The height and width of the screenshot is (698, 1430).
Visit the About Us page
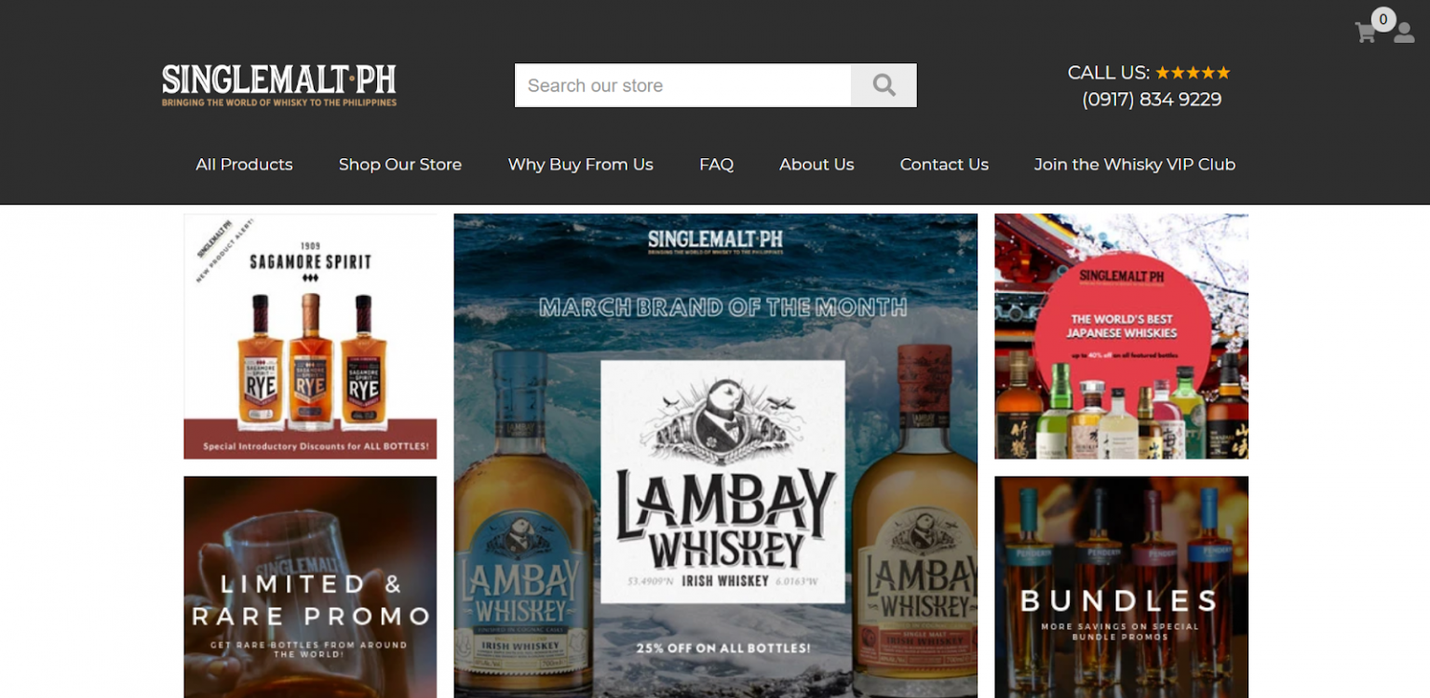coord(816,165)
